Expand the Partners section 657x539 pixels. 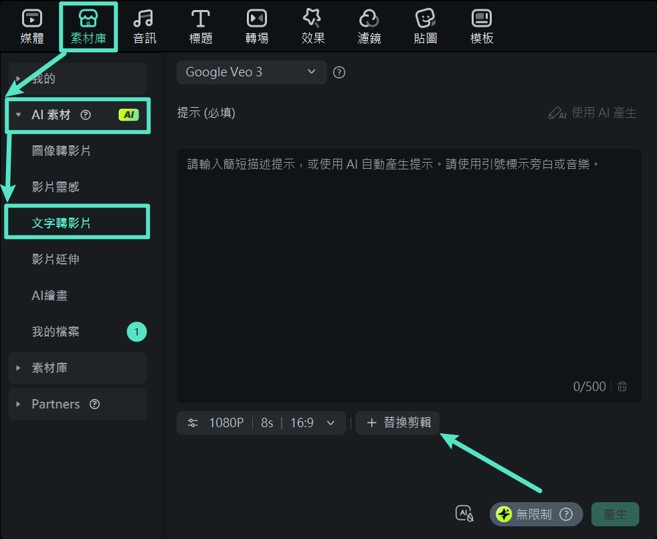tap(18, 404)
